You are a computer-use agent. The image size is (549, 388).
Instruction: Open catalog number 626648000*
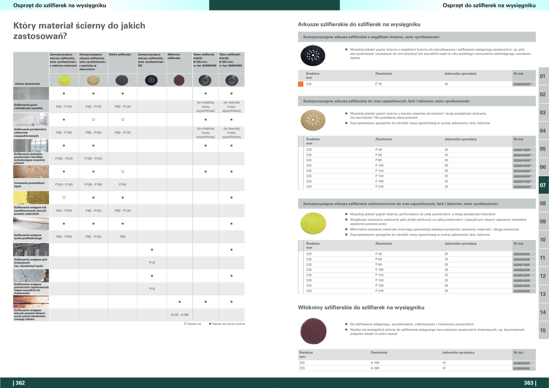coord(522,187)
